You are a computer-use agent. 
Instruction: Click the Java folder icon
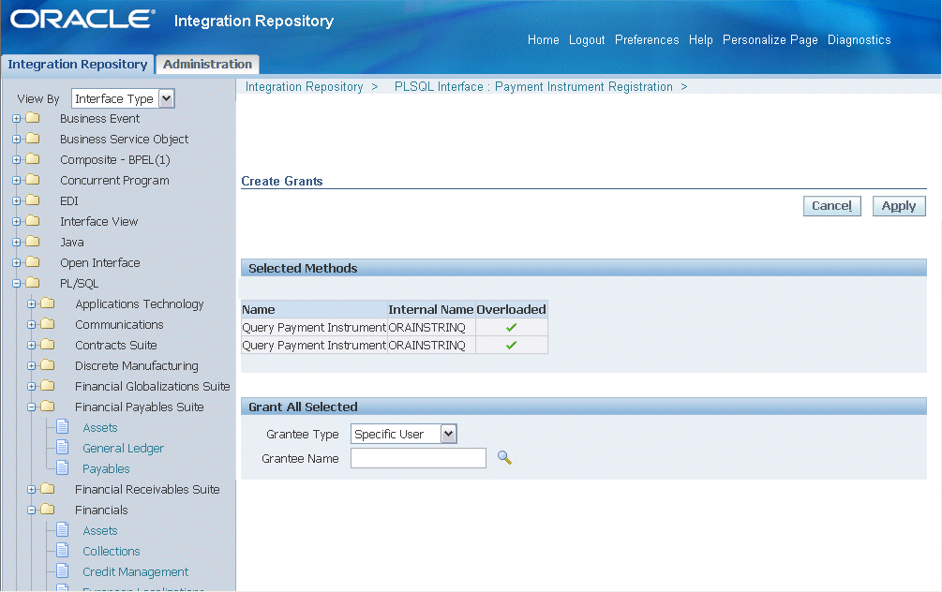[x=33, y=242]
